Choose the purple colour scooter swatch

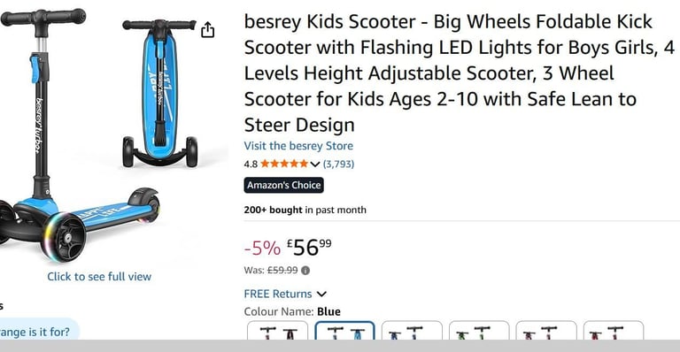pyautogui.click(x=546, y=331)
